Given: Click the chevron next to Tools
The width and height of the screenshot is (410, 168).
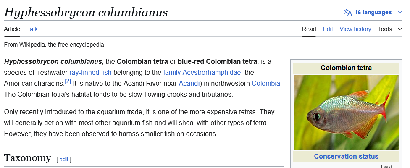Looking at the screenshot, I should pos(399,29).
